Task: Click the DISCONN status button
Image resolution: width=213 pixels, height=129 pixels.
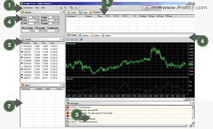Action: click(157, 8)
